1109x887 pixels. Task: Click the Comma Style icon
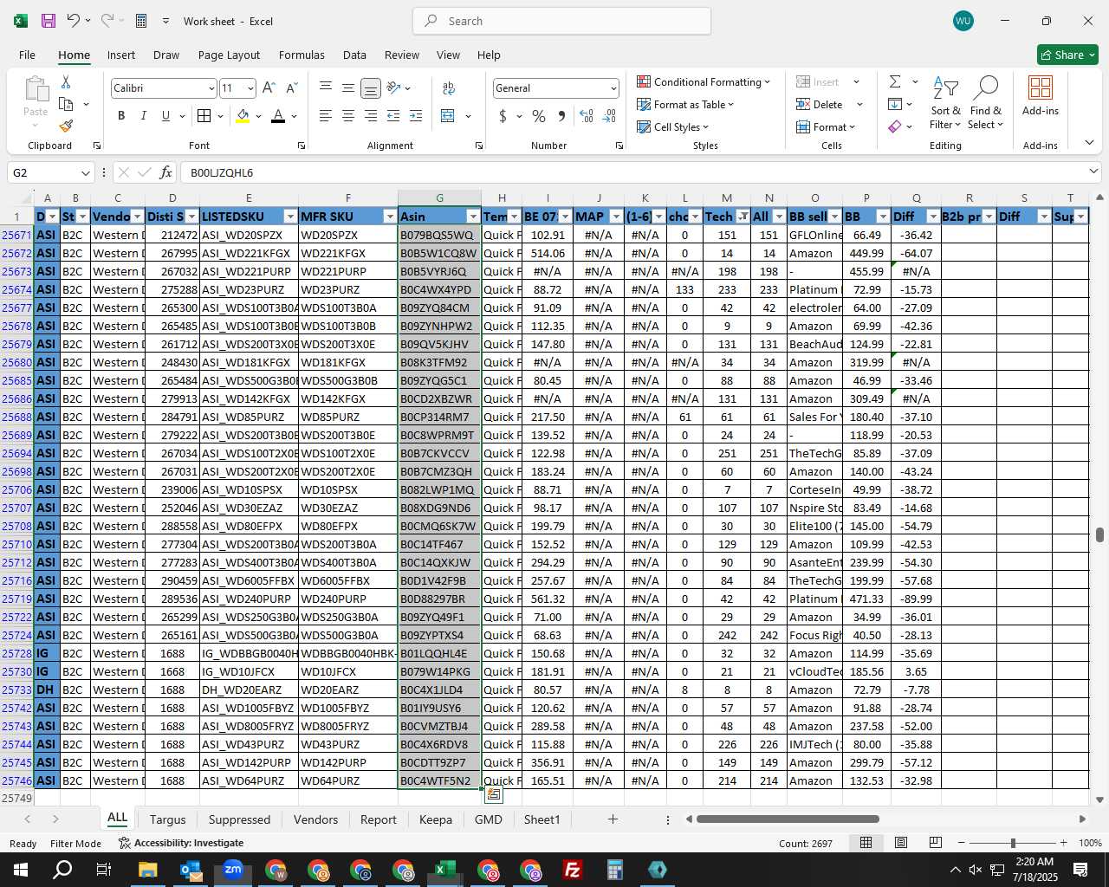pyautogui.click(x=561, y=115)
